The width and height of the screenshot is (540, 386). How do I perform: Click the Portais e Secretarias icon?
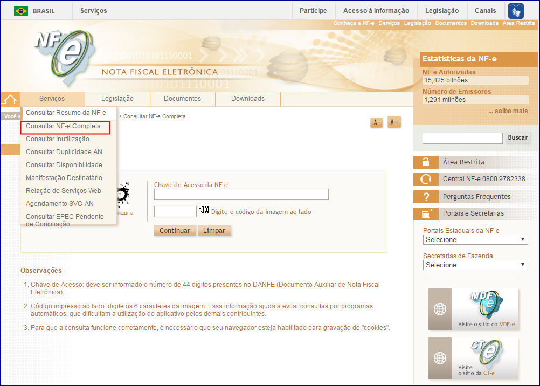426,213
